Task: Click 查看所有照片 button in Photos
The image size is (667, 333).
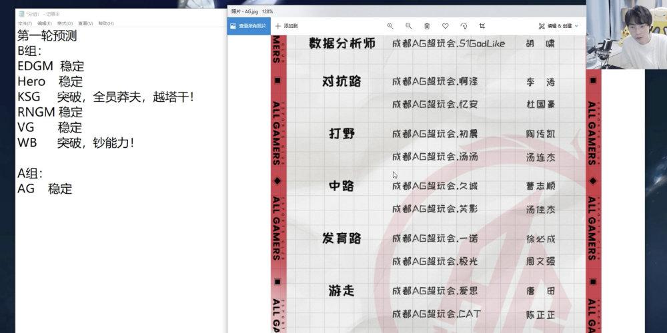Action: 248,26
